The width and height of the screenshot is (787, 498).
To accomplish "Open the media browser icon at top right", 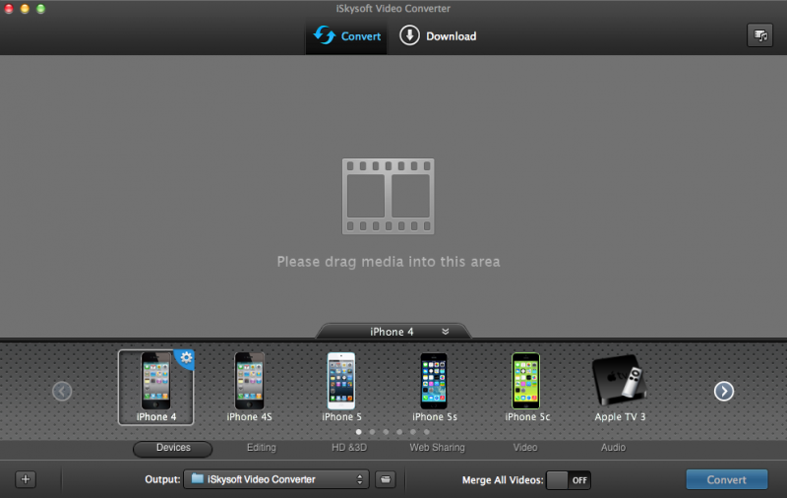I will coord(759,35).
